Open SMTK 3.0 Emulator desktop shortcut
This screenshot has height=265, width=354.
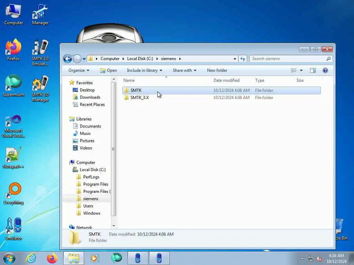click(40, 52)
